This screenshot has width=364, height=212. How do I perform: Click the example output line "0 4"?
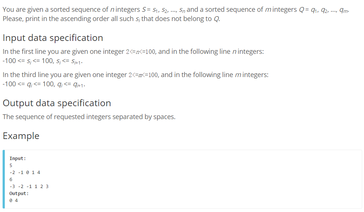(x=14, y=201)
